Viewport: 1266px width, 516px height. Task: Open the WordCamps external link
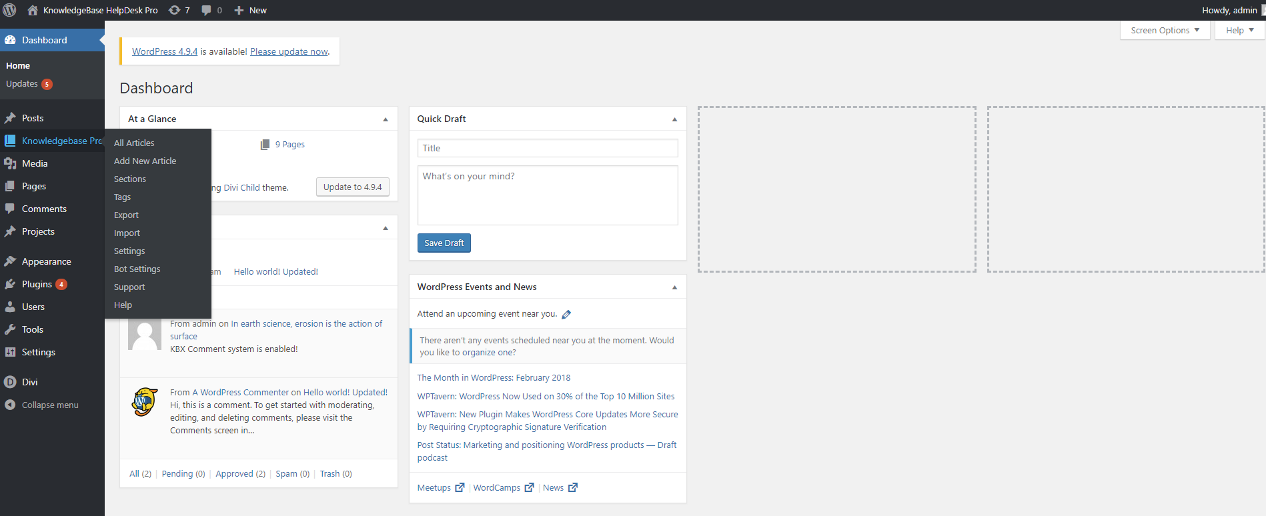504,487
